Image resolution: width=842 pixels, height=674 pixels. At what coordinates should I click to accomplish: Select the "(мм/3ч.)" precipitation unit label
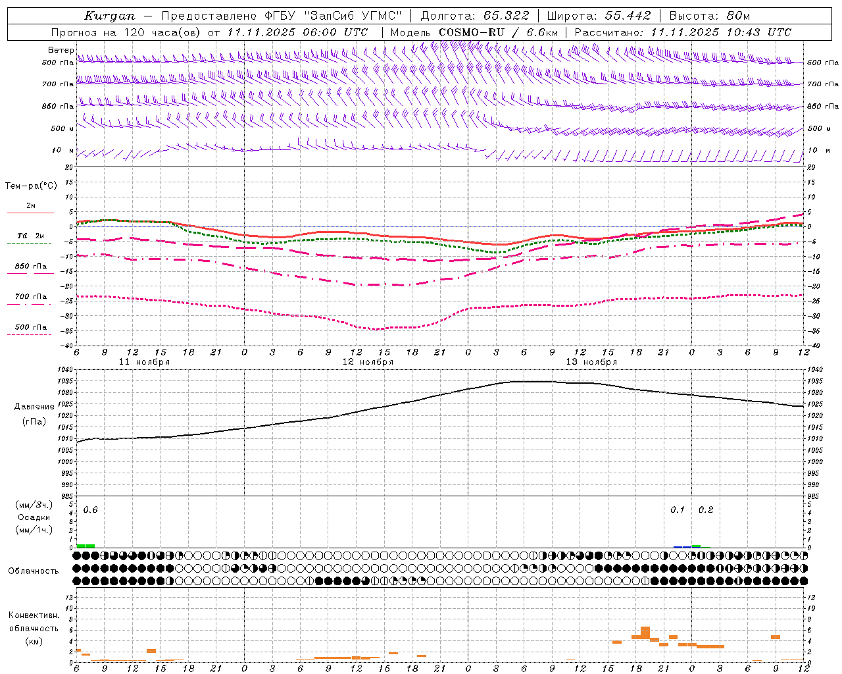[x=34, y=505]
